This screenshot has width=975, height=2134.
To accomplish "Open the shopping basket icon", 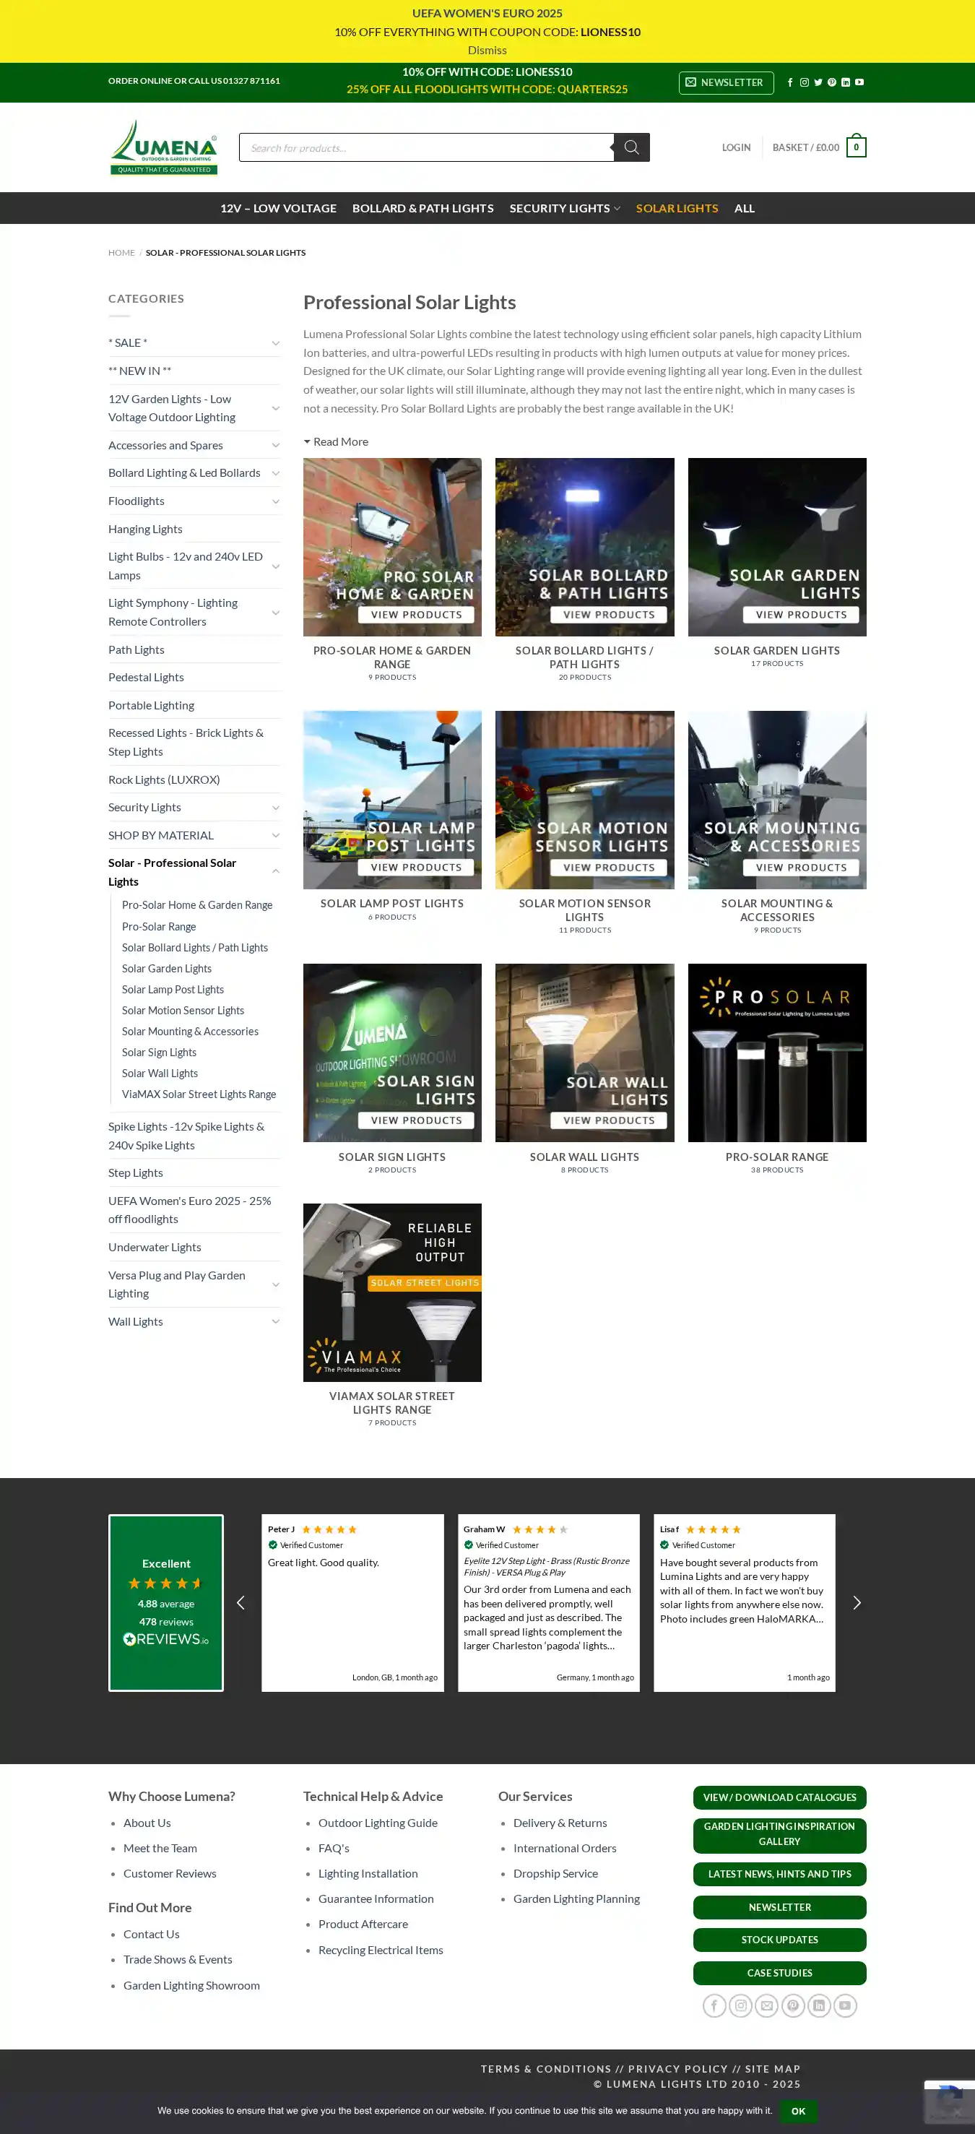I will point(856,147).
